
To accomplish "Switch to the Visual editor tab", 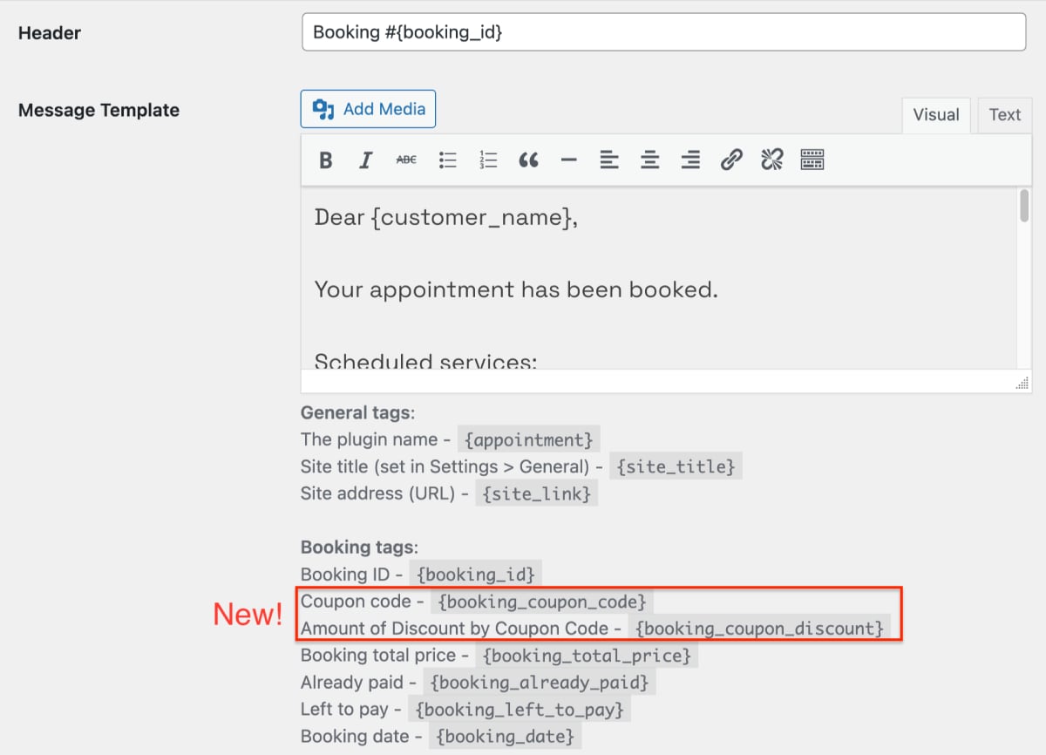I will (936, 115).
